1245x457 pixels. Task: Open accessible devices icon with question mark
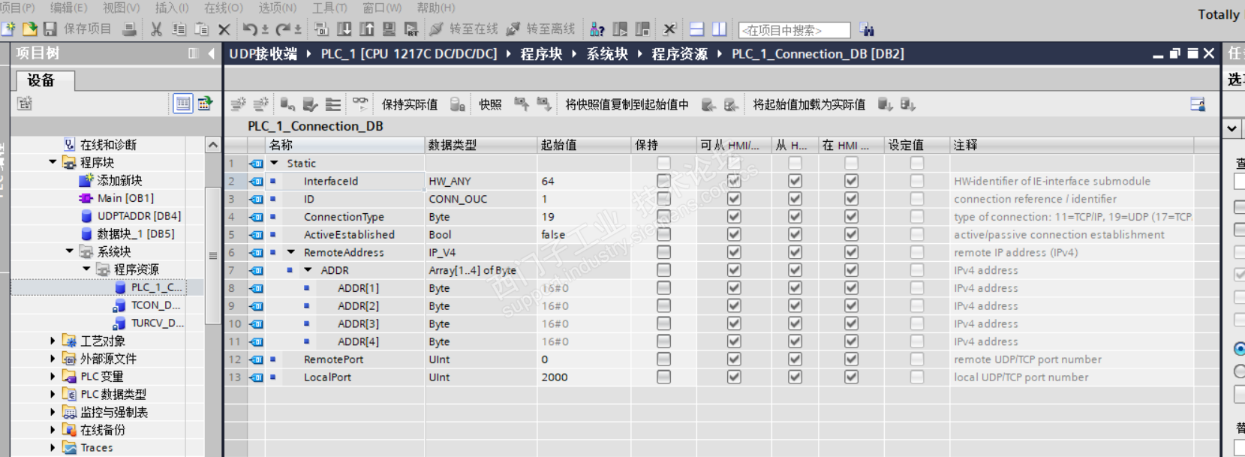(x=597, y=29)
